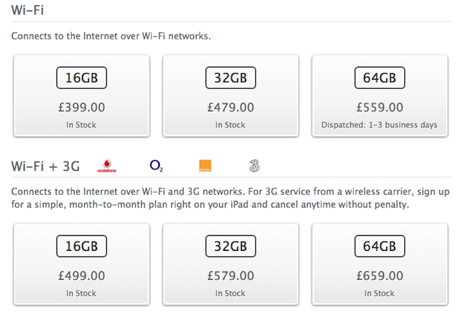Viewport: 468px width, 320px height.
Task: Click the £559.00 price
Action: [x=379, y=107]
